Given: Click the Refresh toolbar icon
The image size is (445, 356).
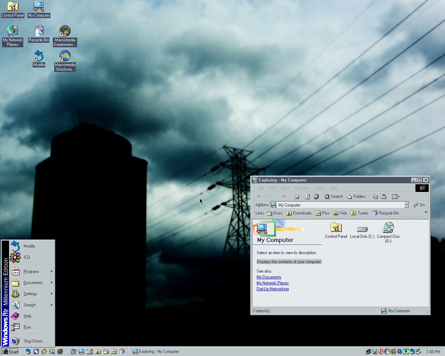Looking at the screenshot, I should tap(307, 196).
